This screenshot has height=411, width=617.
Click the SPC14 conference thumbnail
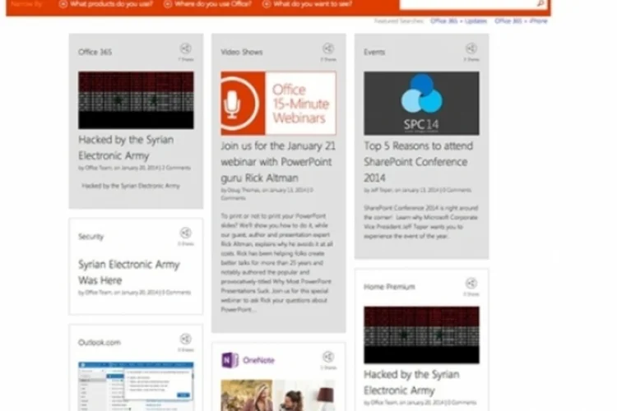coord(421,103)
